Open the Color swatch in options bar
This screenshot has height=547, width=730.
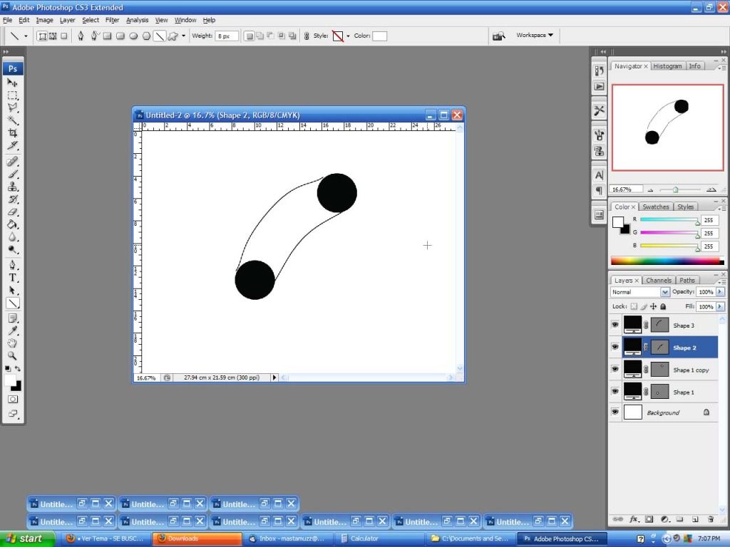click(x=379, y=36)
